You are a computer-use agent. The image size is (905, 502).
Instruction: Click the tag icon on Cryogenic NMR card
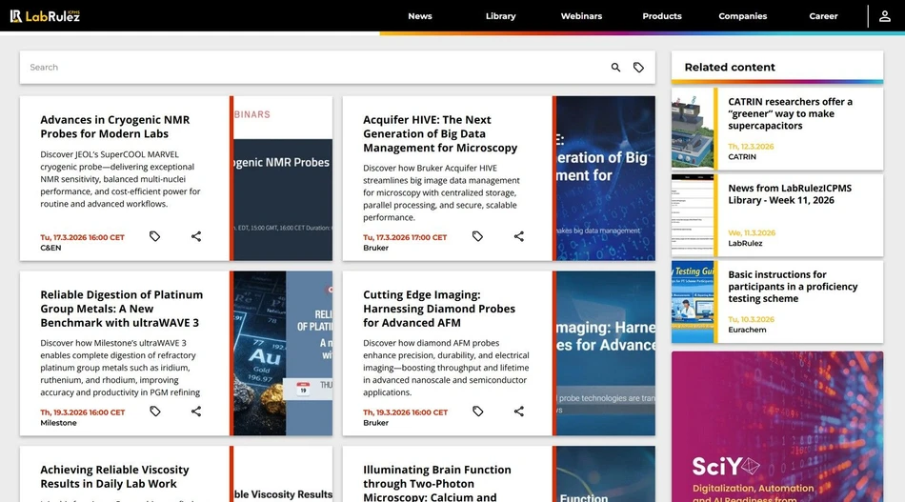pyautogui.click(x=155, y=236)
